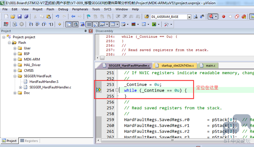254x147 pixels.
Task: Navigate backwards with blue arrow
Action: (x=73, y=17)
